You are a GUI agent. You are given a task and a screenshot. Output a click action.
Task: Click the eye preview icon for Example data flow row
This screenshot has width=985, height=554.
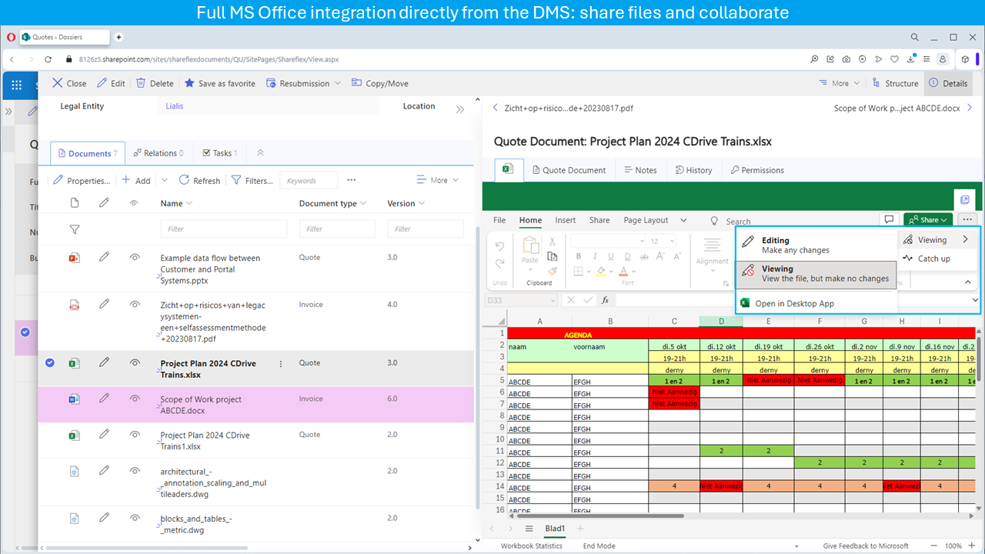click(135, 257)
